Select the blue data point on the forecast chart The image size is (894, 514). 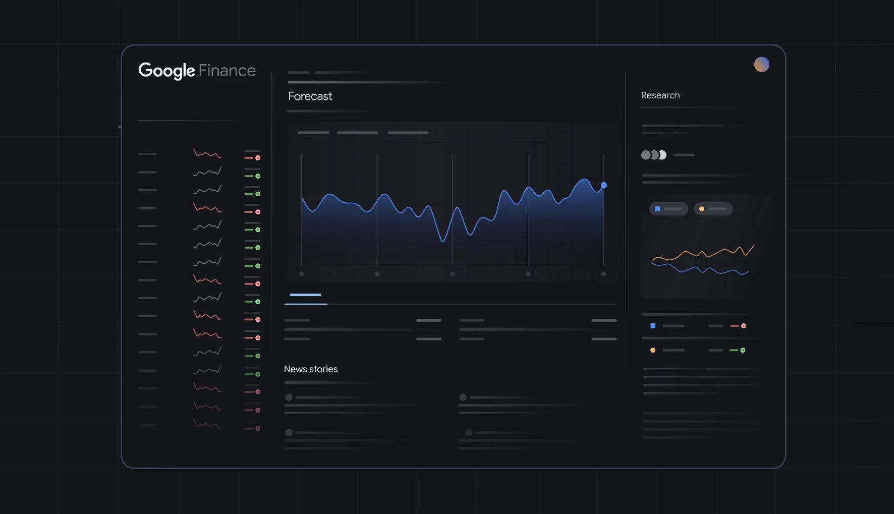click(603, 185)
